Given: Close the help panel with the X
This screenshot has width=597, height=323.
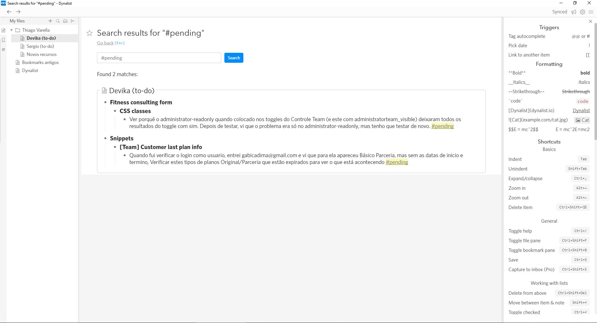Looking at the screenshot, I should pyautogui.click(x=590, y=21).
